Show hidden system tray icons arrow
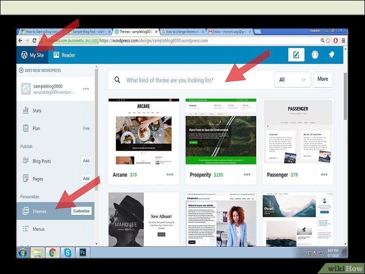This screenshot has height=274, width=365. 303,253
